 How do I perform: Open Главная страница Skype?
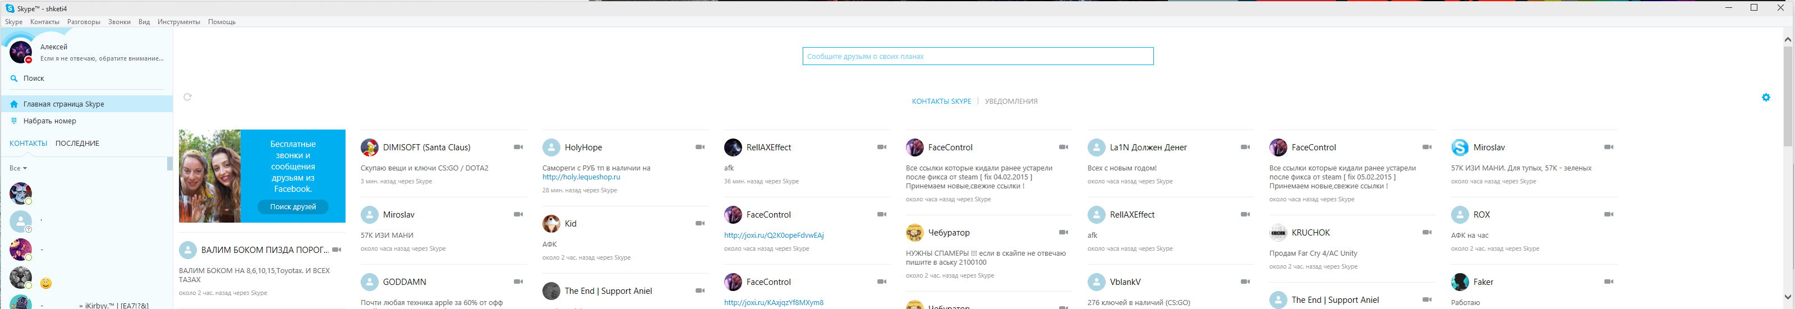pyautogui.click(x=86, y=104)
